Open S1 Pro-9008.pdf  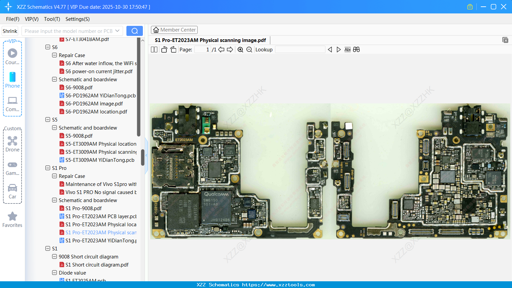coord(83,208)
